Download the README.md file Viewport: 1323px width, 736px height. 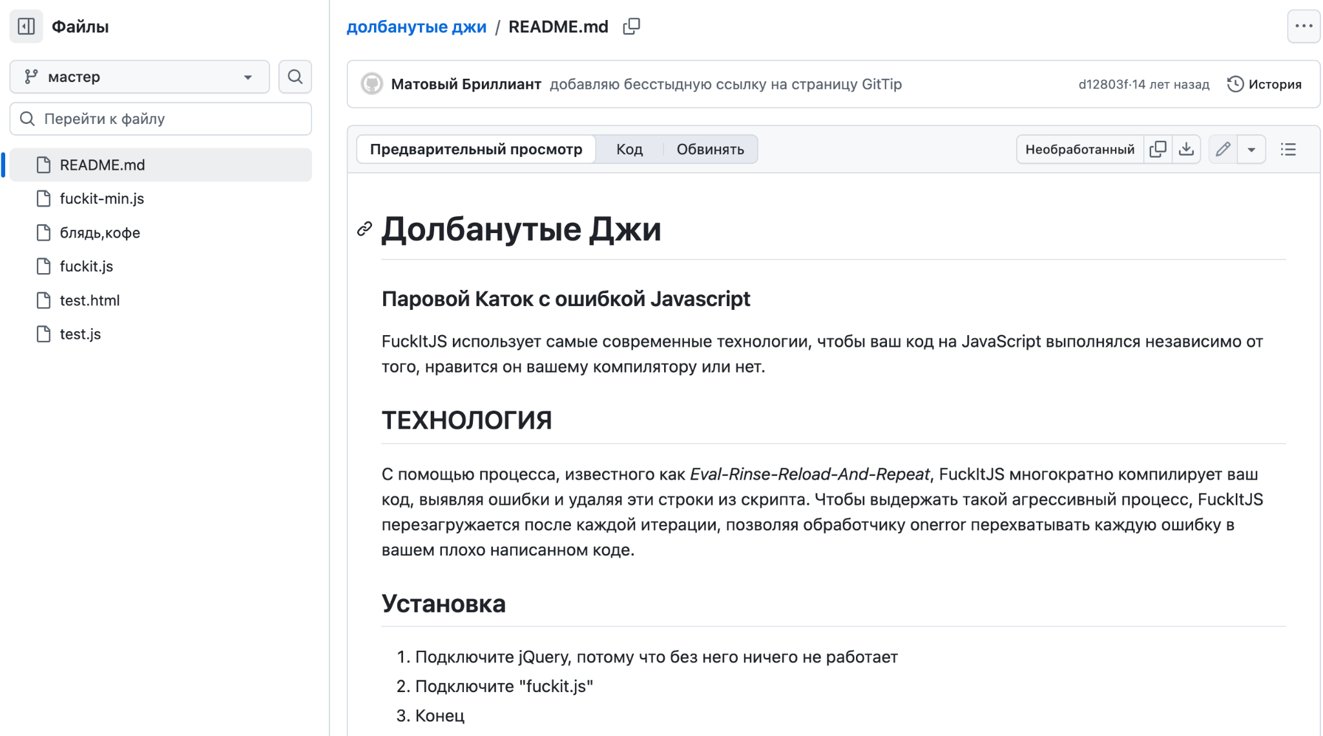click(1187, 148)
